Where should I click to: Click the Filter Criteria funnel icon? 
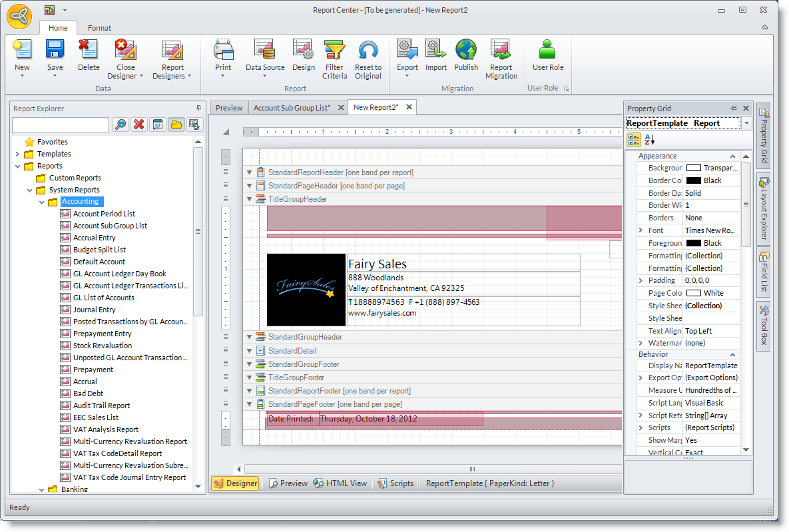point(334,51)
